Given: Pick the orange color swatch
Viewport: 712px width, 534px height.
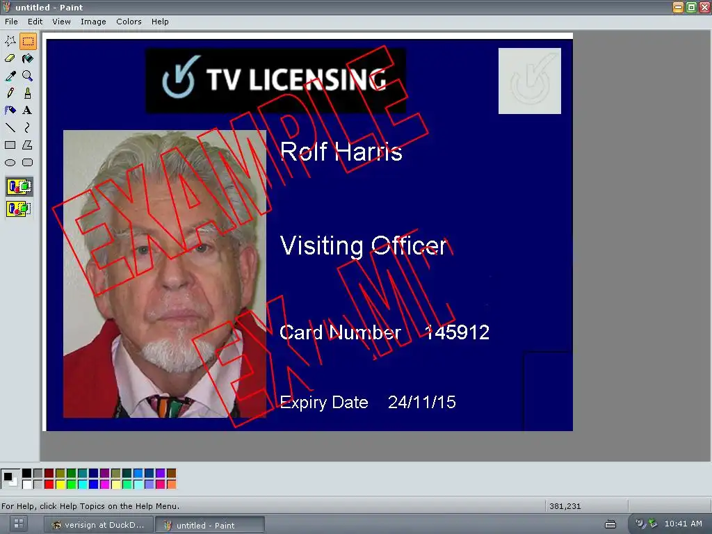Looking at the screenshot, I should (x=171, y=485).
